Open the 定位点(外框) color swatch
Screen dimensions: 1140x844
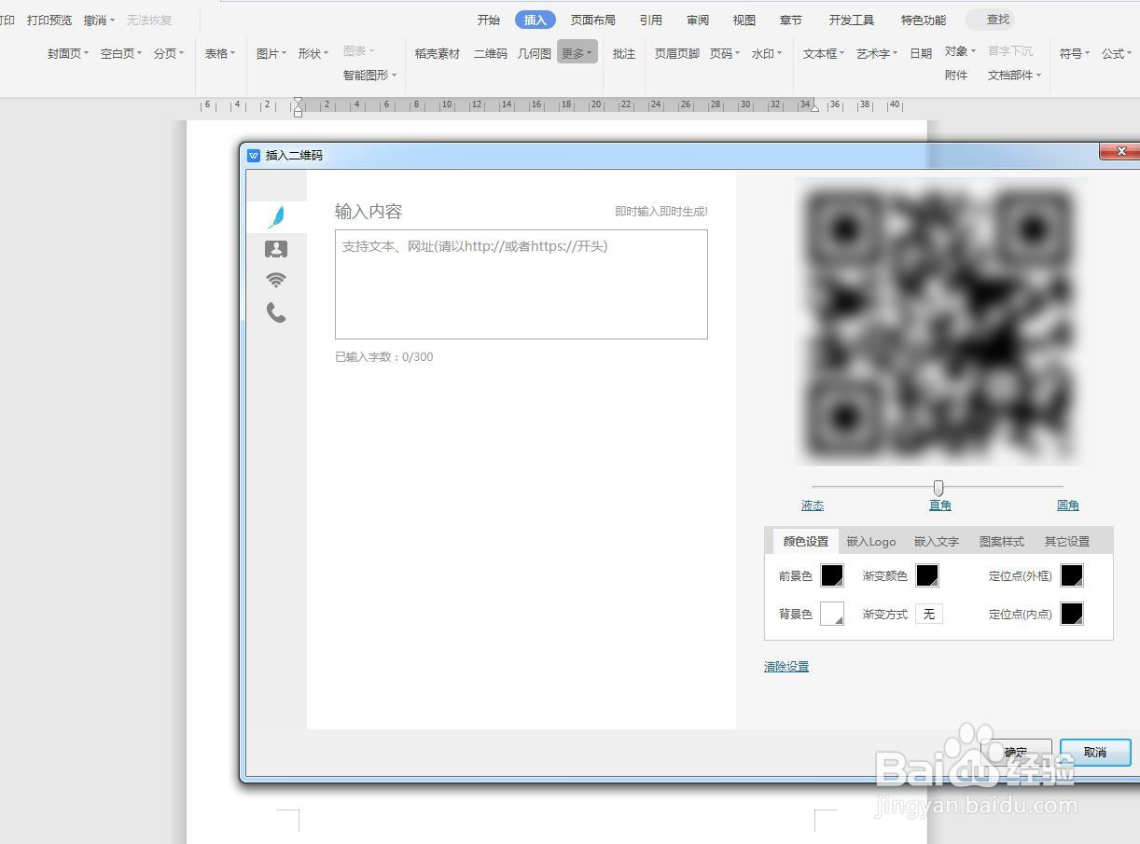pyautogui.click(x=1072, y=575)
